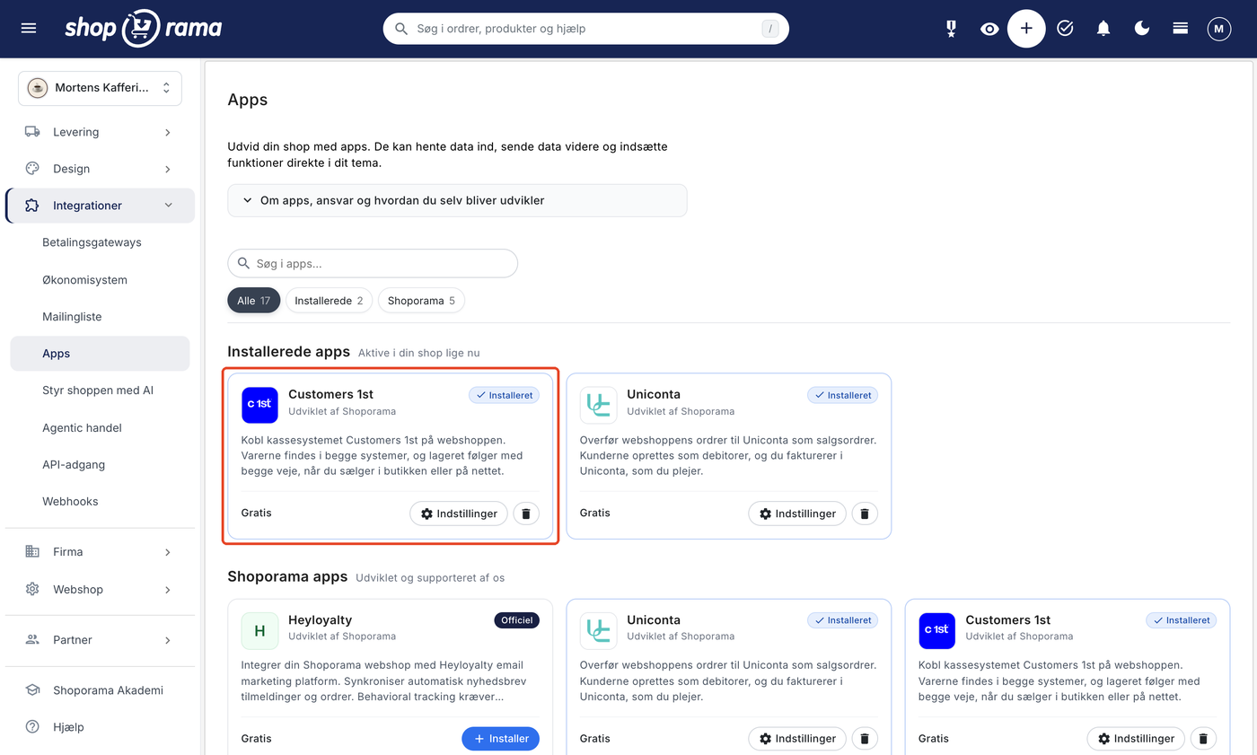
Task: Open Webhooks in the sidebar
Action: 70,501
